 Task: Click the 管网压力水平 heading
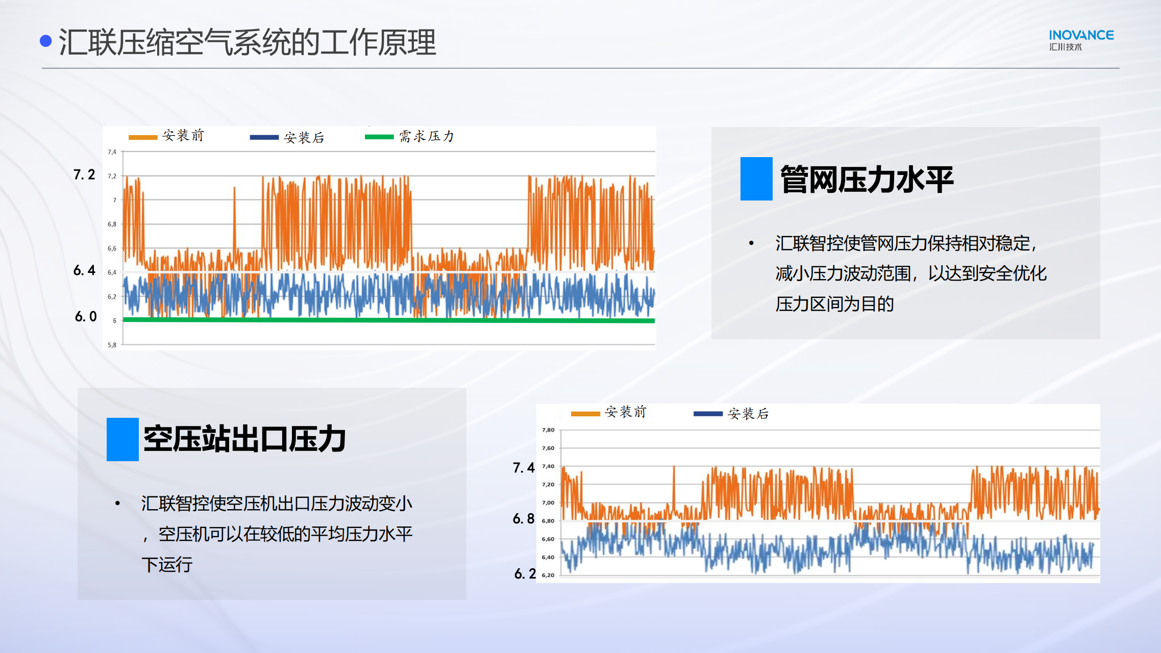(867, 180)
